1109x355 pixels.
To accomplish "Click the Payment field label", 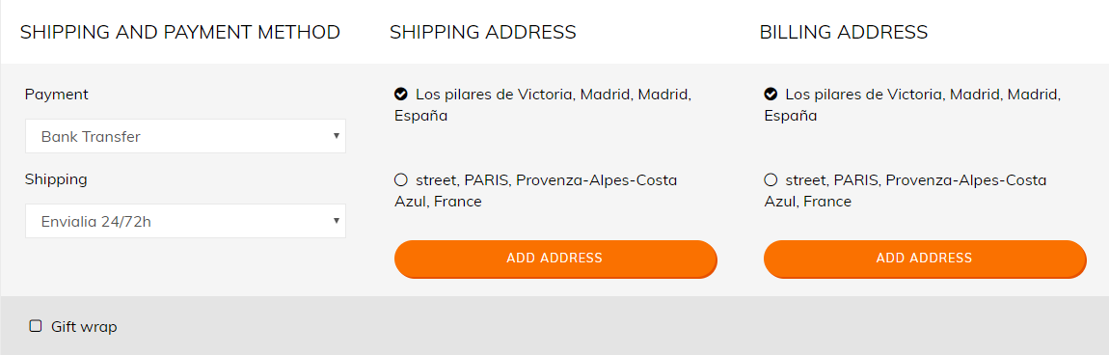I will (57, 95).
